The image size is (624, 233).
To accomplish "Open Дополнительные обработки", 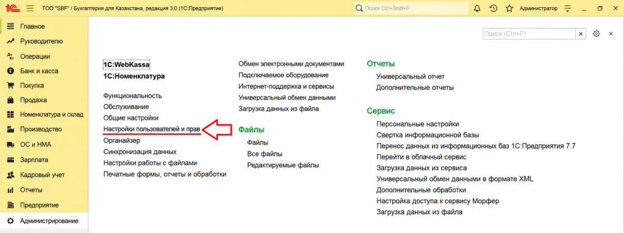I will tap(421, 190).
